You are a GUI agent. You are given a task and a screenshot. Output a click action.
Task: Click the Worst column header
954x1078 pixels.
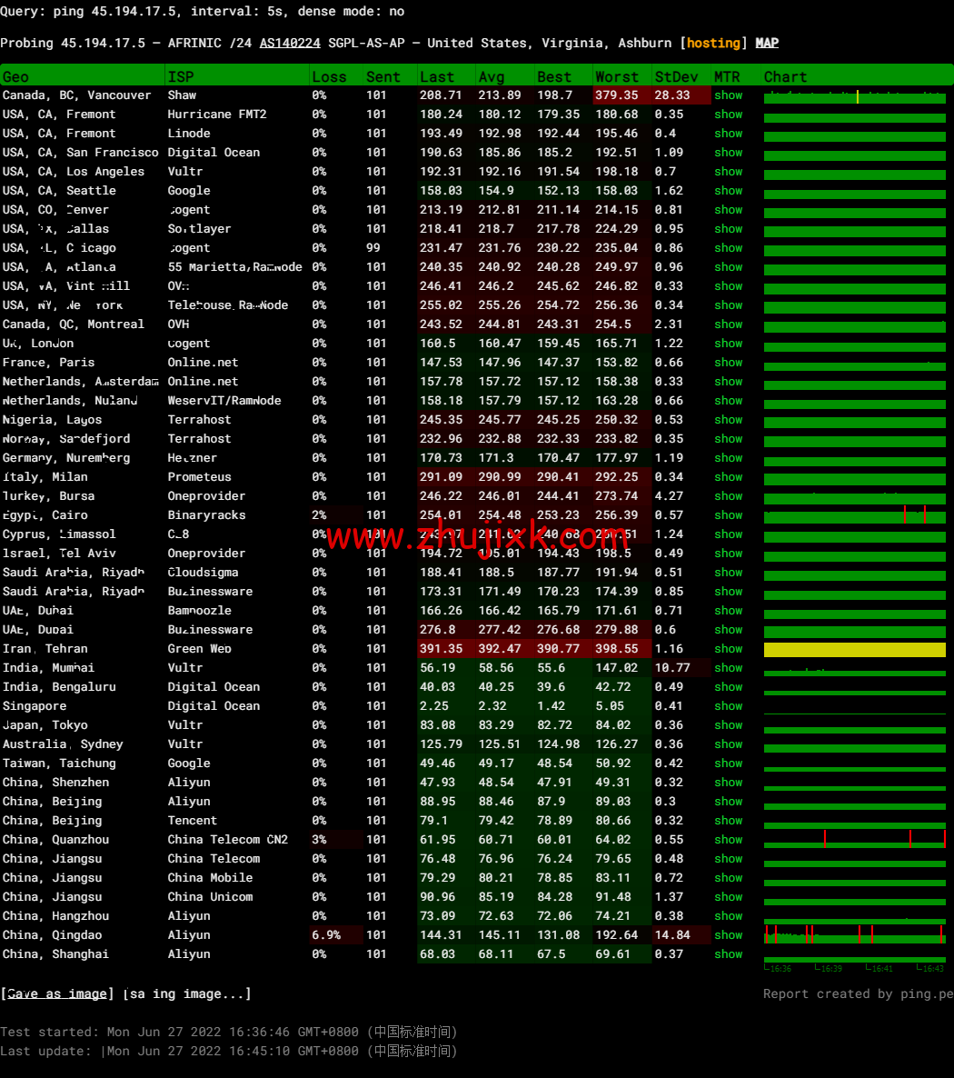click(617, 77)
